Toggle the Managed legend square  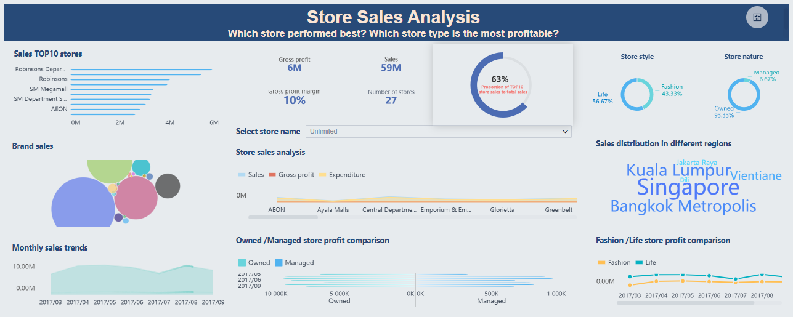tap(279, 263)
